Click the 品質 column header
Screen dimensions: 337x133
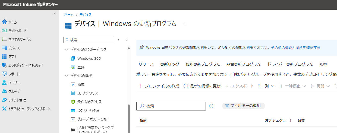coord(301,120)
